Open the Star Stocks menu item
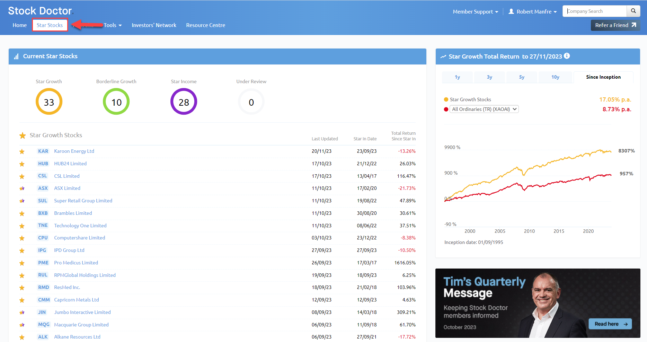Image resolution: width=647 pixels, height=342 pixels. pyautogui.click(x=50, y=25)
